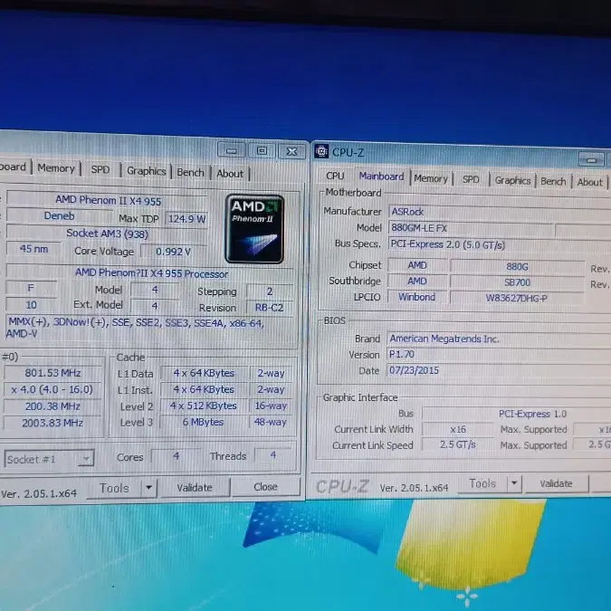This screenshot has width=611, height=611.
Task: Click the Winbond LPCIO vendor field
Action: click(x=417, y=297)
